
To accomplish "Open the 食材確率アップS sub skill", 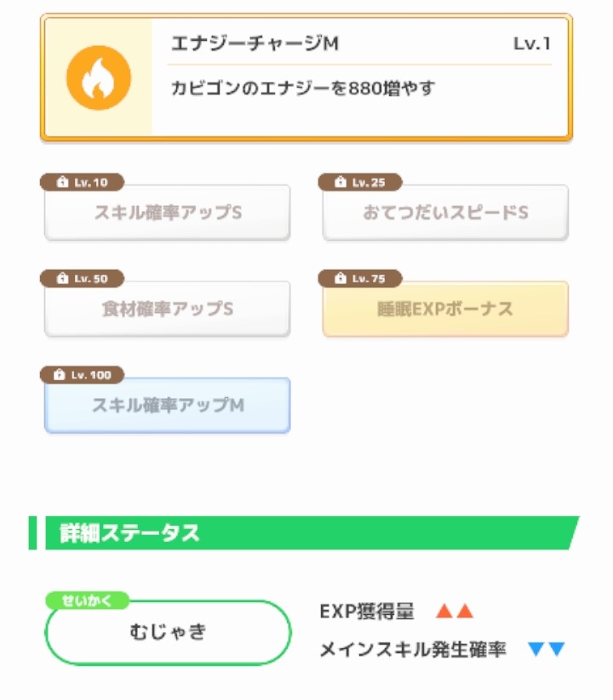I will click(x=168, y=309).
